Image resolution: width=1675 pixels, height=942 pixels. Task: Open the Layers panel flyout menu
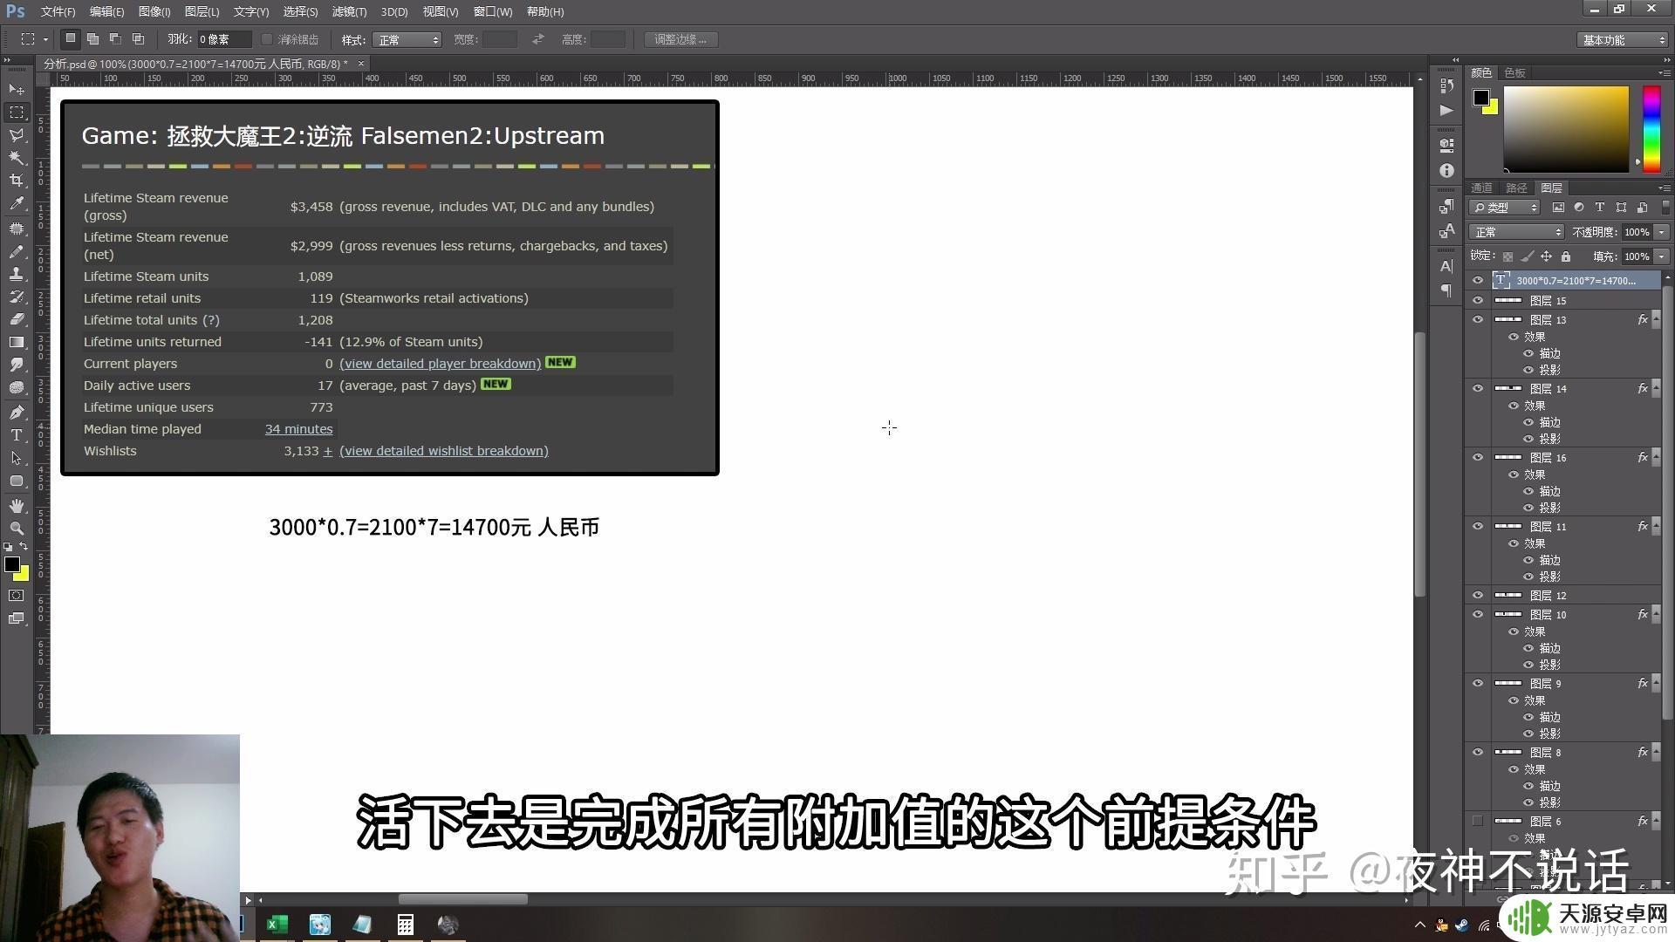coord(1664,188)
